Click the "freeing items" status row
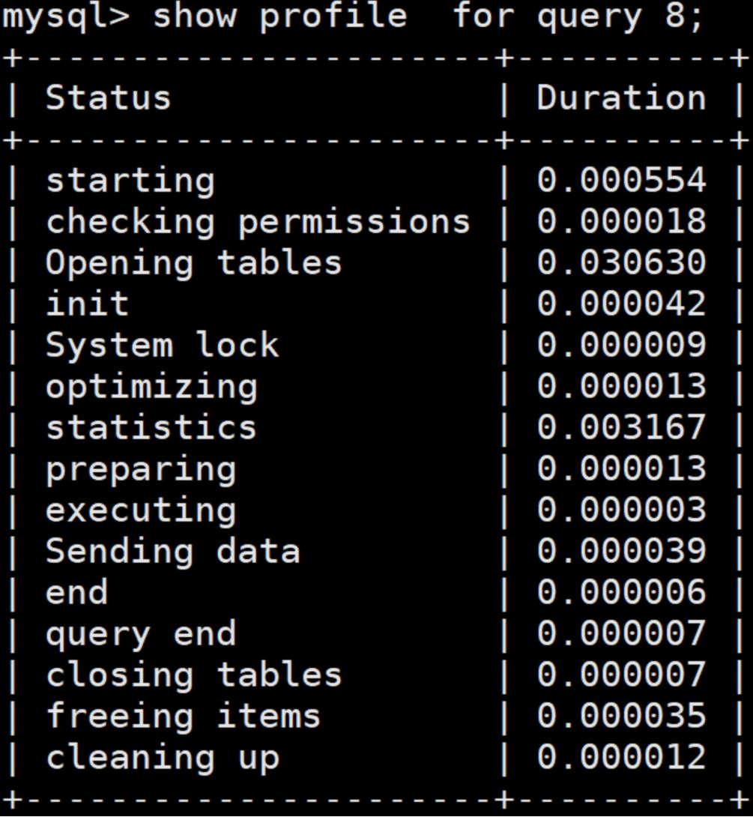 coord(183,716)
